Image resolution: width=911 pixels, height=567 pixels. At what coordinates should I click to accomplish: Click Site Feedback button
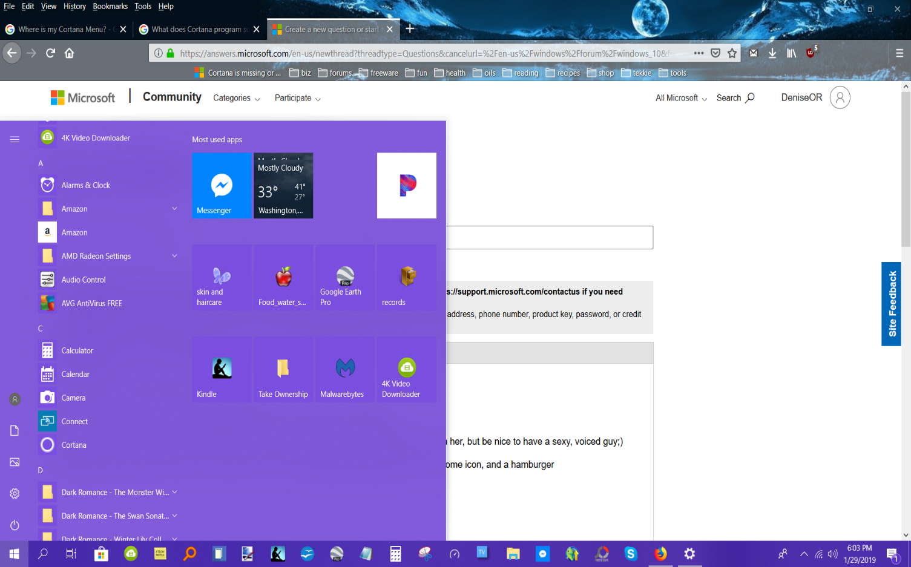[x=891, y=304]
